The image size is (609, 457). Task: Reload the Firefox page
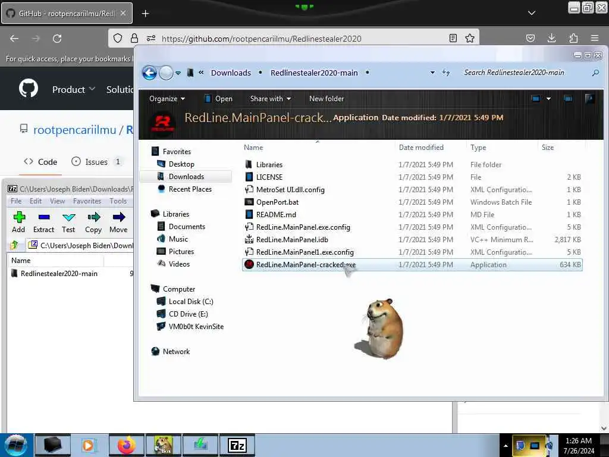[57, 39]
